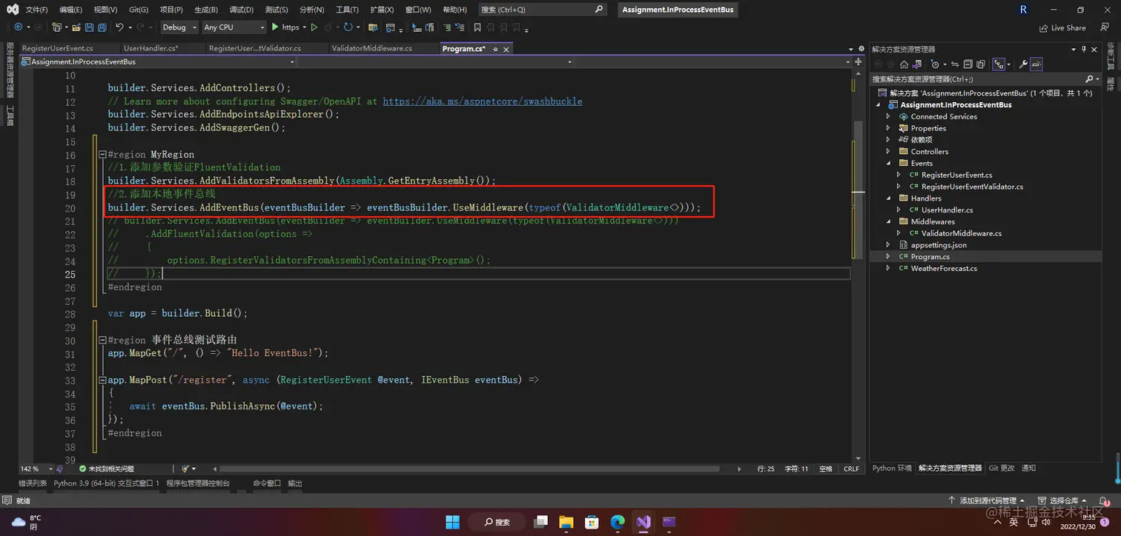Screen dimensions: 1121x536
Task: Open the 文件(F) menu
Action: click(x=36, y=10)
